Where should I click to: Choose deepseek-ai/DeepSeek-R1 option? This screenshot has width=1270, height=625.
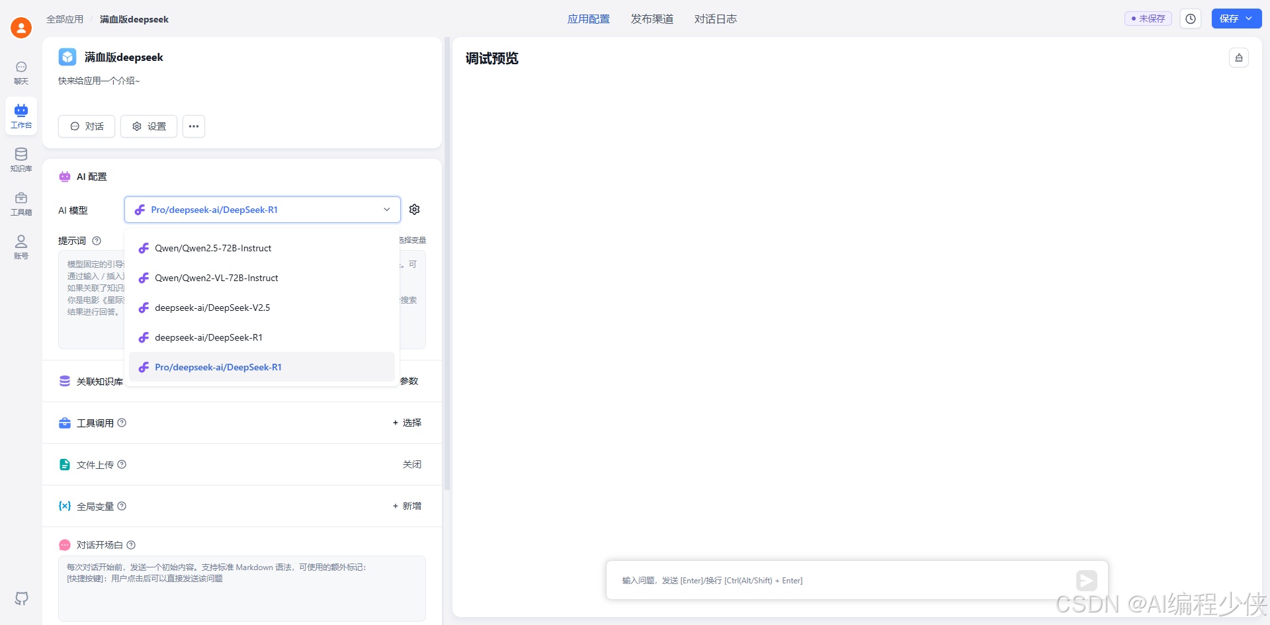click(x=262, y=337)
